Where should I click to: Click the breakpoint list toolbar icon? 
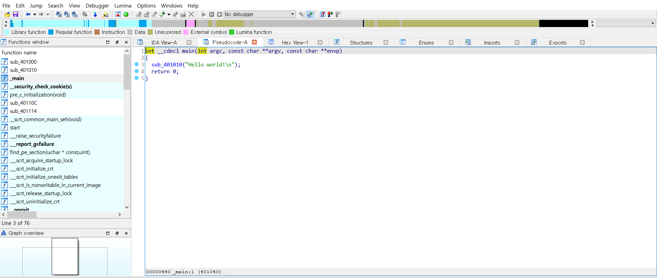point(322,14)
